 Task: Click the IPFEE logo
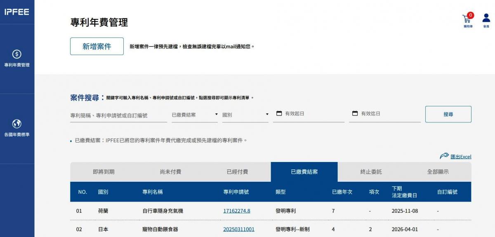point(17,12)
